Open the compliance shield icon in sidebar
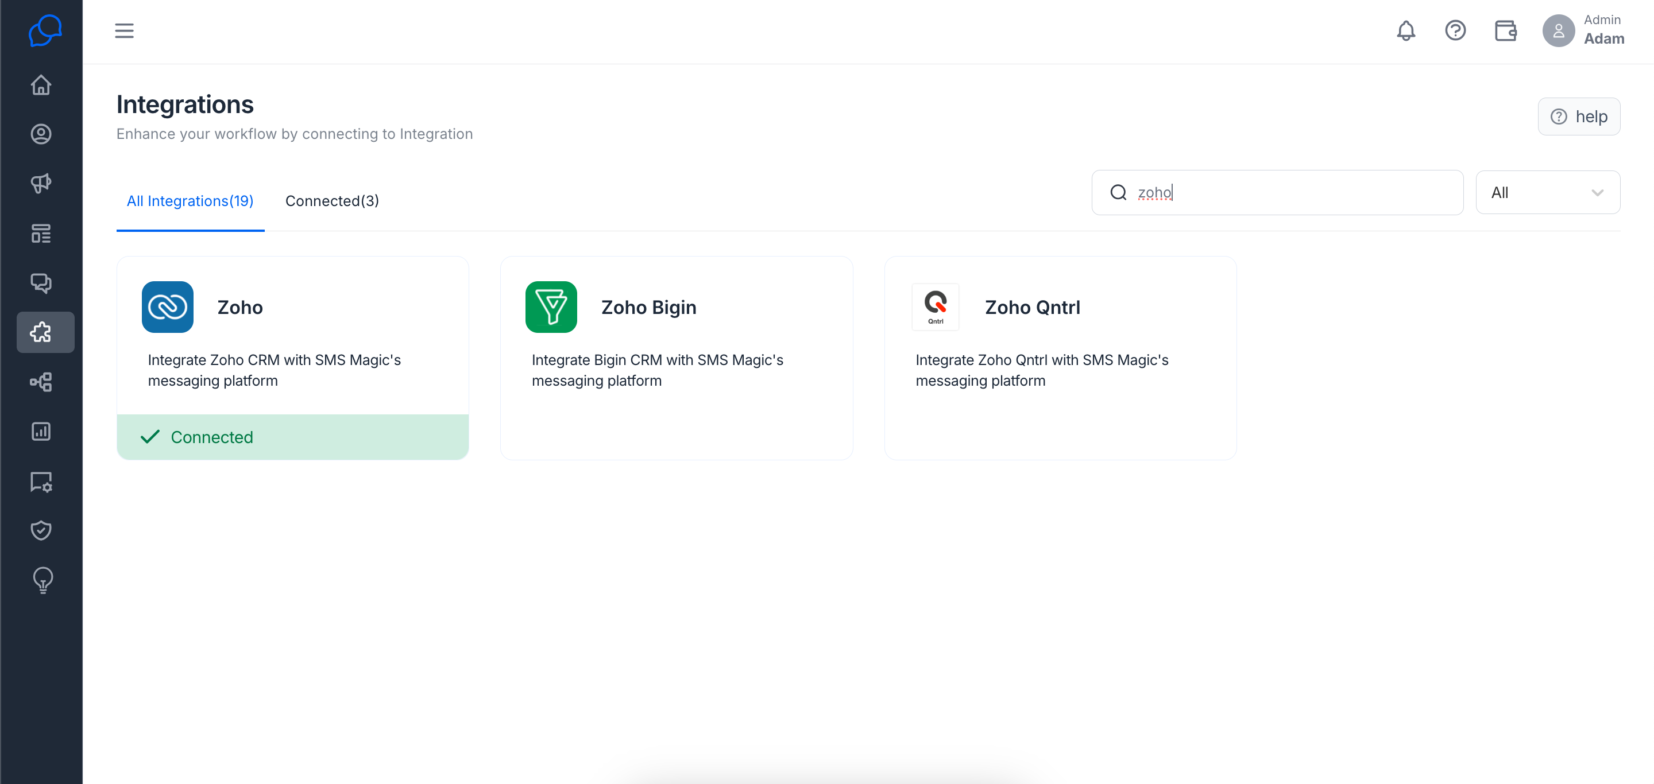This screenshot has height=784, width=1654. click(x=41, y=530)
